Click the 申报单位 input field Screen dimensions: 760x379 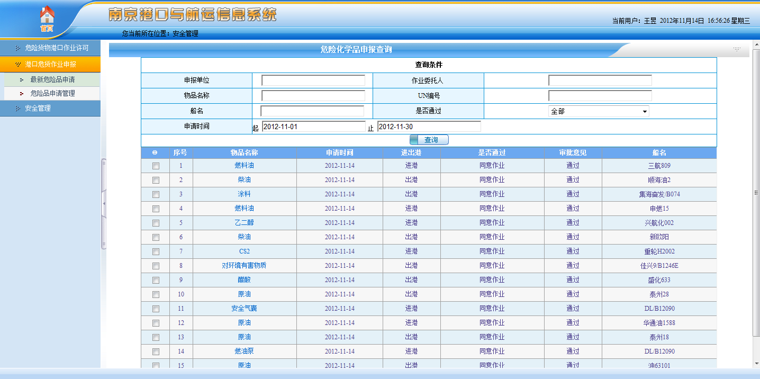313,80
